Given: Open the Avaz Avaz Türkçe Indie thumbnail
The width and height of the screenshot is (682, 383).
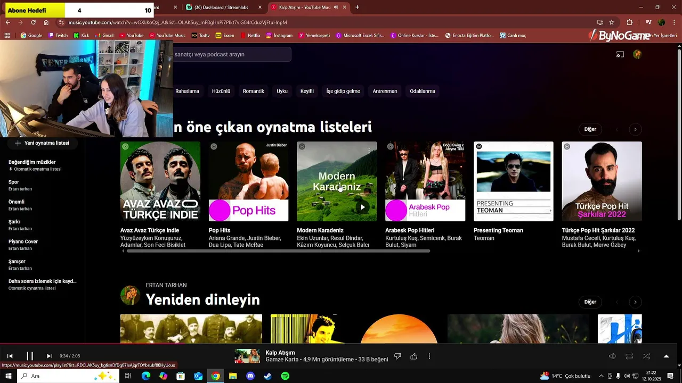Looking at the screenshot, I should [x=160, y=181].
